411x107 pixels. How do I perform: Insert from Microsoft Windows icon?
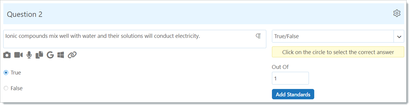click(x=61, y=55)
